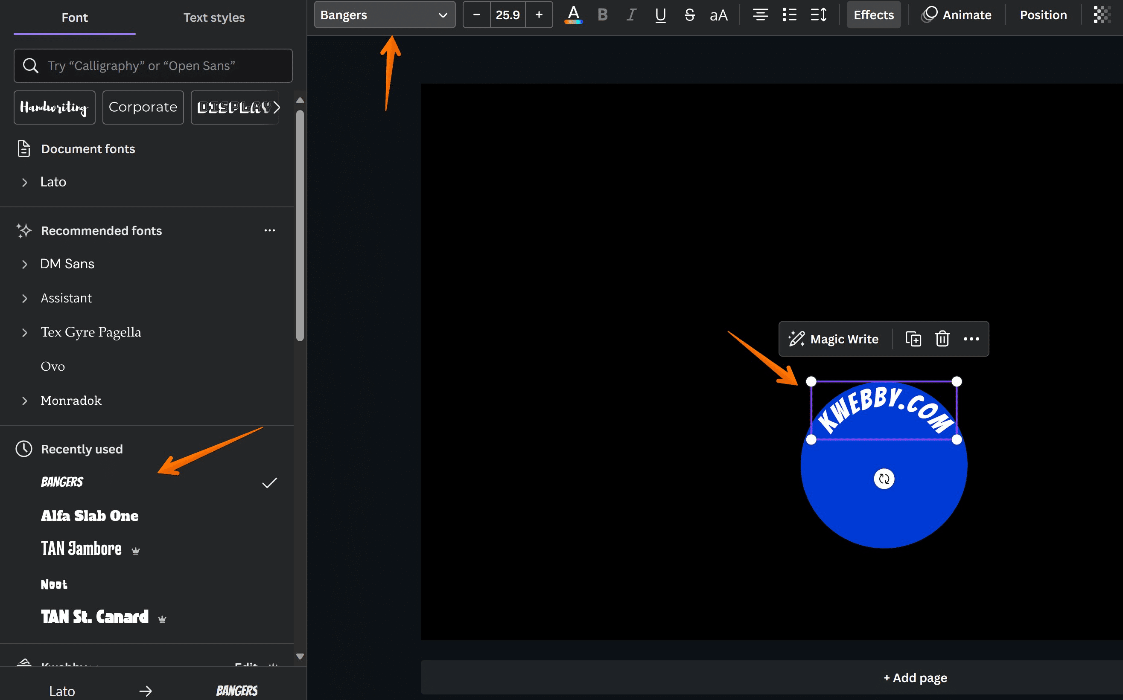
Task: Click the checkmark next to Bangers
Action: coord(270,483)
